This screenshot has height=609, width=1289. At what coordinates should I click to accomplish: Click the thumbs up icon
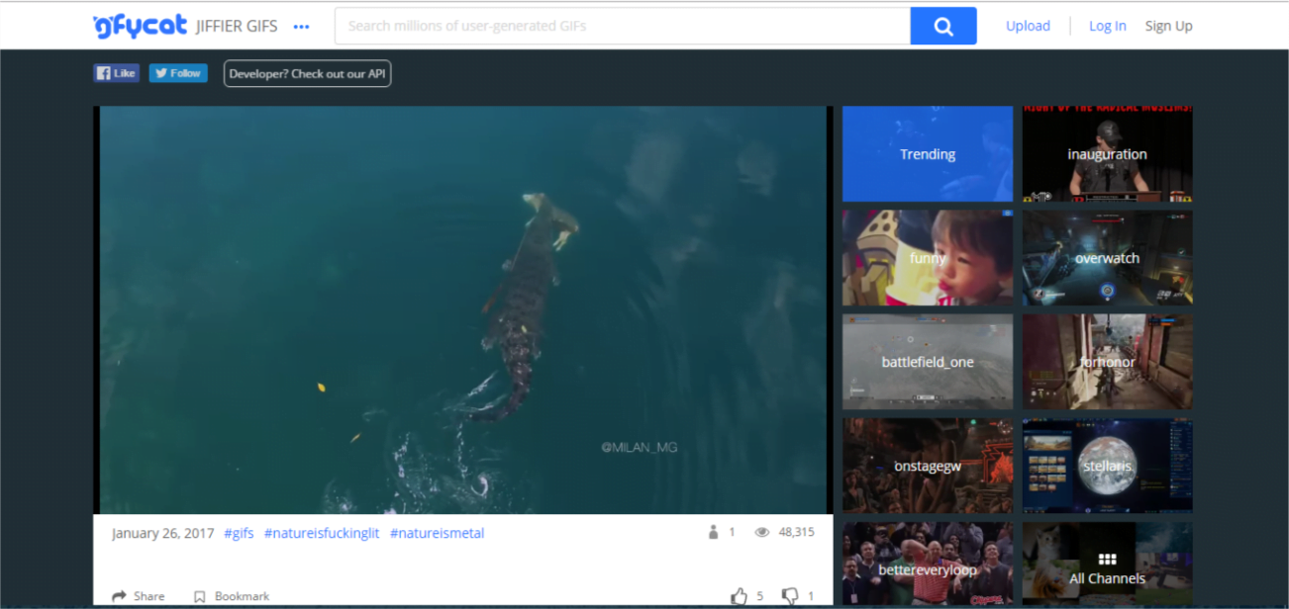pyautogui.click(x=739, y=596)
